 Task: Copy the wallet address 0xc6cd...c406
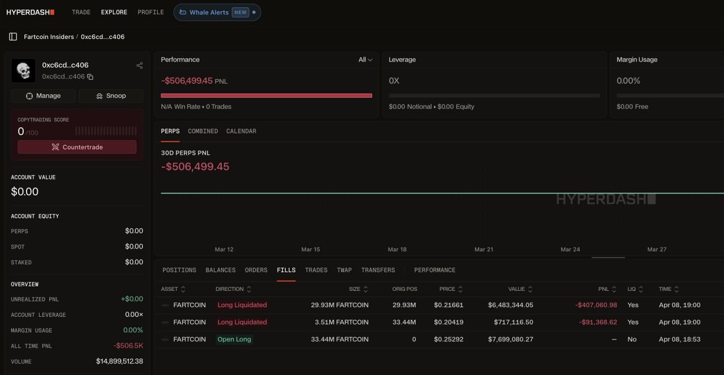coord(90,77)
